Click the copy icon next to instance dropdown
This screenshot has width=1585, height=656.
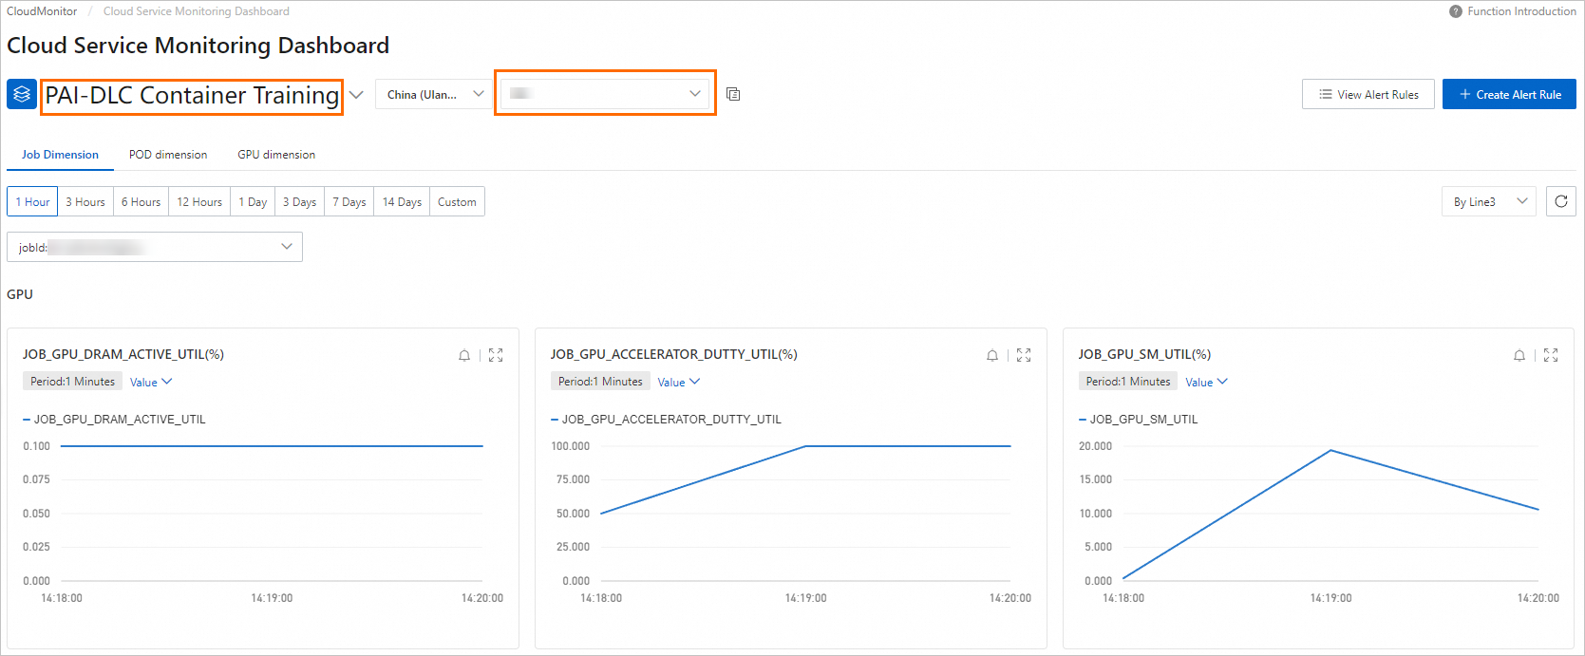tap(733, 94)
